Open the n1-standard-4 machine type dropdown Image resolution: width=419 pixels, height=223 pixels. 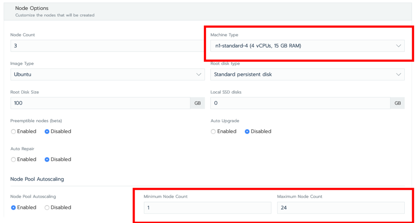click(x=307, y=46)
